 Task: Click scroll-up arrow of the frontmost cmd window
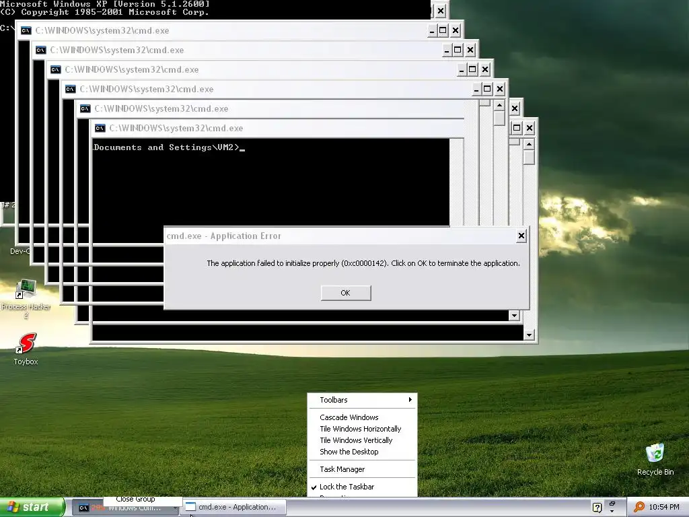529,144
